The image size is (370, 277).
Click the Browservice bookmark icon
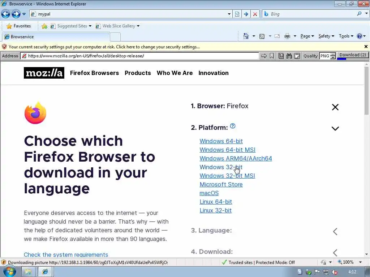point(272,56)
